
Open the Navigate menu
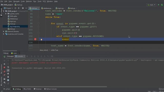[x=16, y=2]
